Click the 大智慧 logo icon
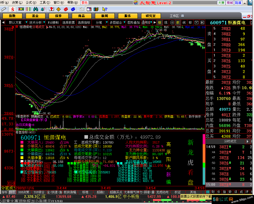 (x=136, y=3)
